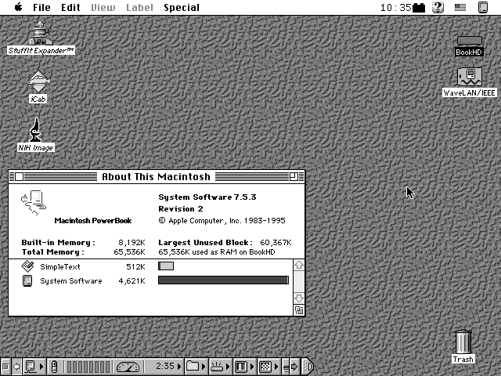Select the iCab browser icon
The height and width of the screenshot is (376, 501).
tap(38, 81)
